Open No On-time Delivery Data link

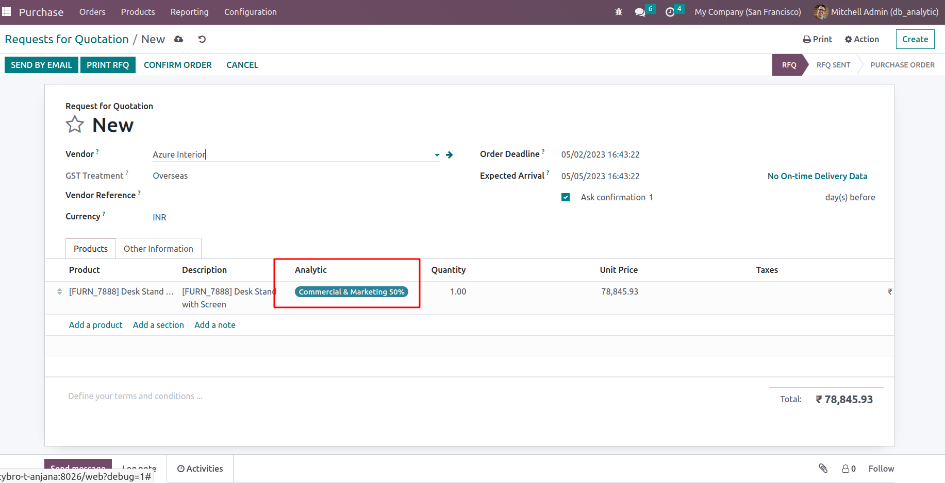[817, 176]
